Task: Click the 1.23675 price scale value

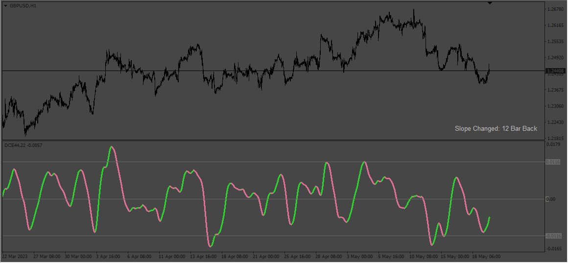Action: (x=555, y=90)
